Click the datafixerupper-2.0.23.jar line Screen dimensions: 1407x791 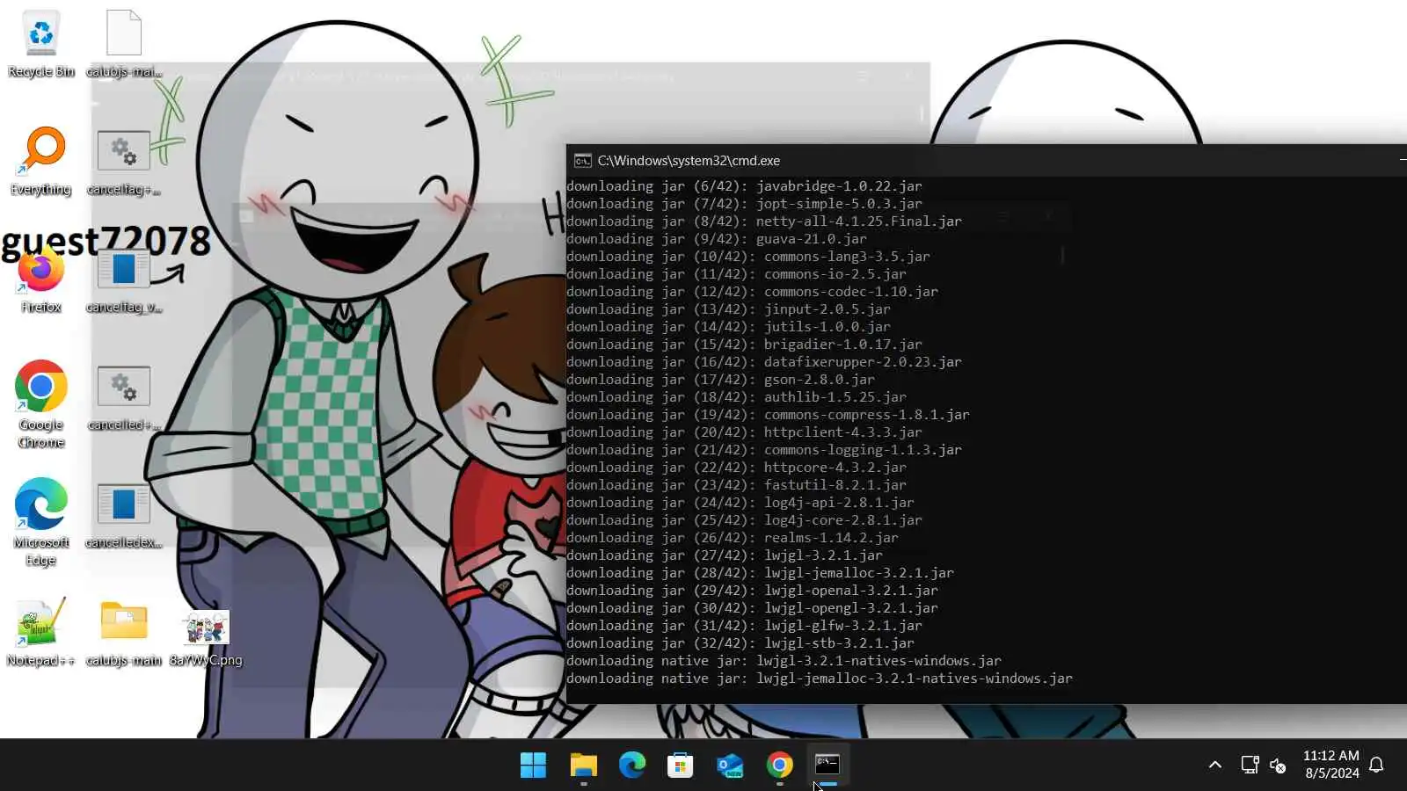tap(764, 362)
